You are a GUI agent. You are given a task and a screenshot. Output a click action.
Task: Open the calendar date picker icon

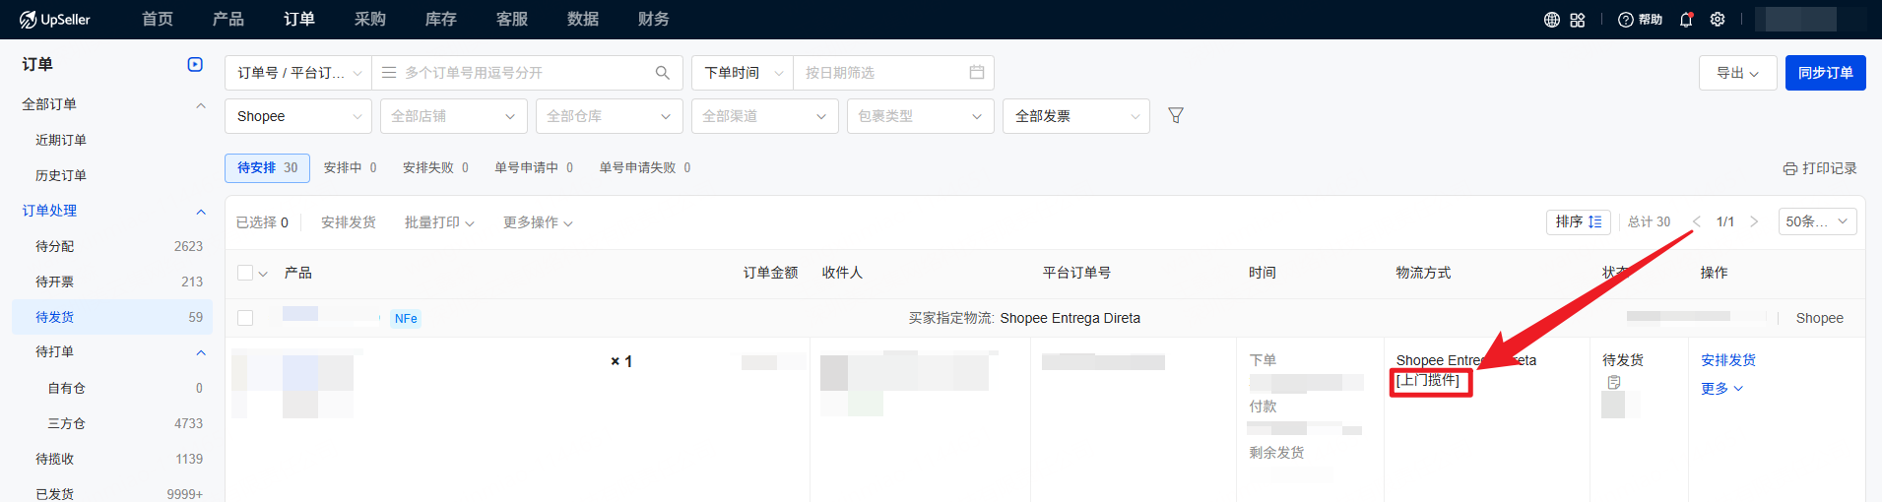point(976,73)
